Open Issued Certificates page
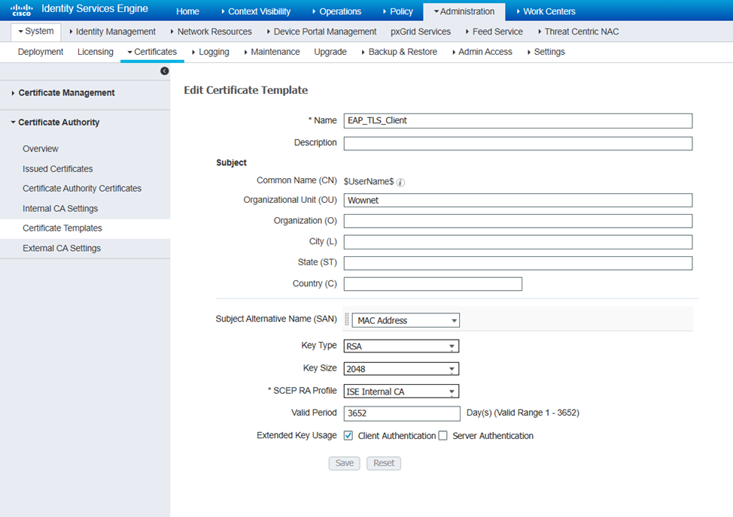Viewport: 733px width, 517px height. [57, 169]
